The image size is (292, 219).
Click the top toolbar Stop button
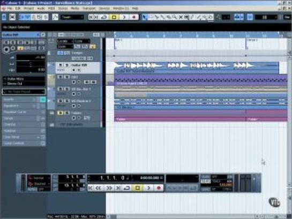click(114, 17)
